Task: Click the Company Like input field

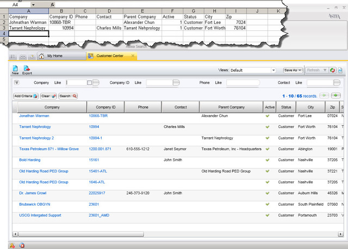Action: tap(77, 83)
